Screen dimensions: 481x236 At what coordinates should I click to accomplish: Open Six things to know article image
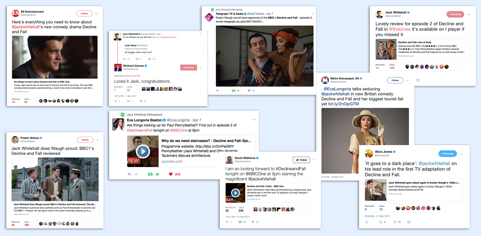pyautogui.click(x=55, y=57)
